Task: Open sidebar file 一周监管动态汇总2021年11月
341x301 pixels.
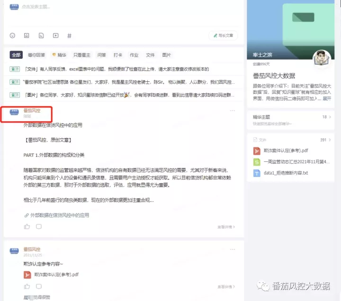Action: (x=296, y=162)
